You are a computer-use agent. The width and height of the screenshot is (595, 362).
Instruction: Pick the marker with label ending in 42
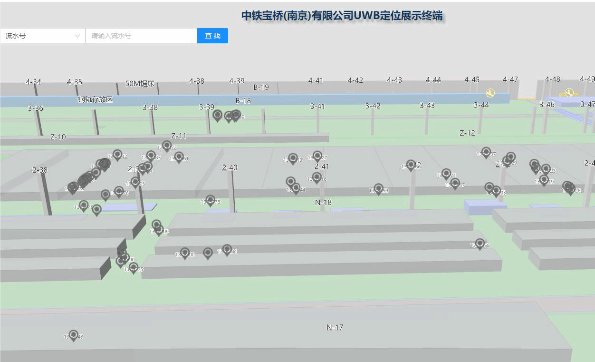pyautogui.click(x=117, y=155)
